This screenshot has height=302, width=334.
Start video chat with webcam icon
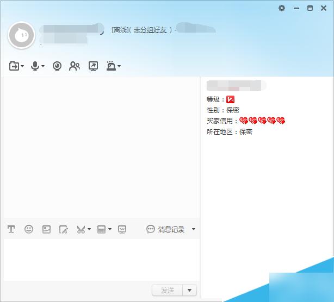click(57, 66)
